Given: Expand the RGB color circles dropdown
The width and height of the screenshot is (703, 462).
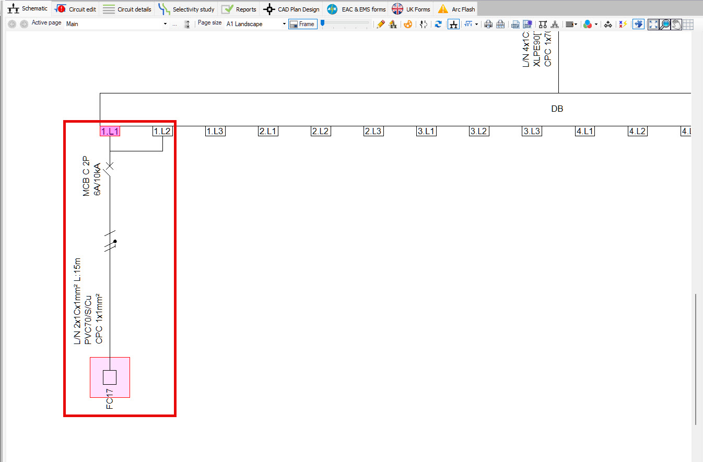Looking at the screenshot, I should coord(595,24).
